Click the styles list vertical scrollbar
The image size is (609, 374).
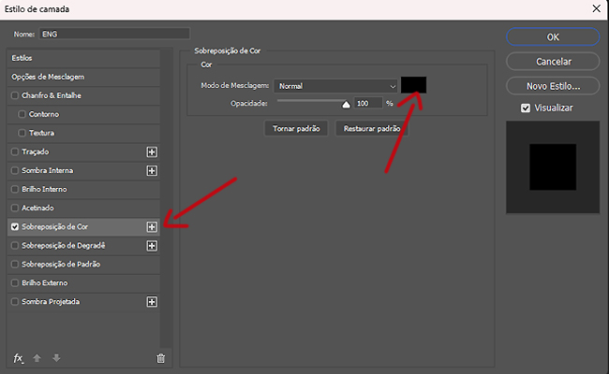point(166,197)
